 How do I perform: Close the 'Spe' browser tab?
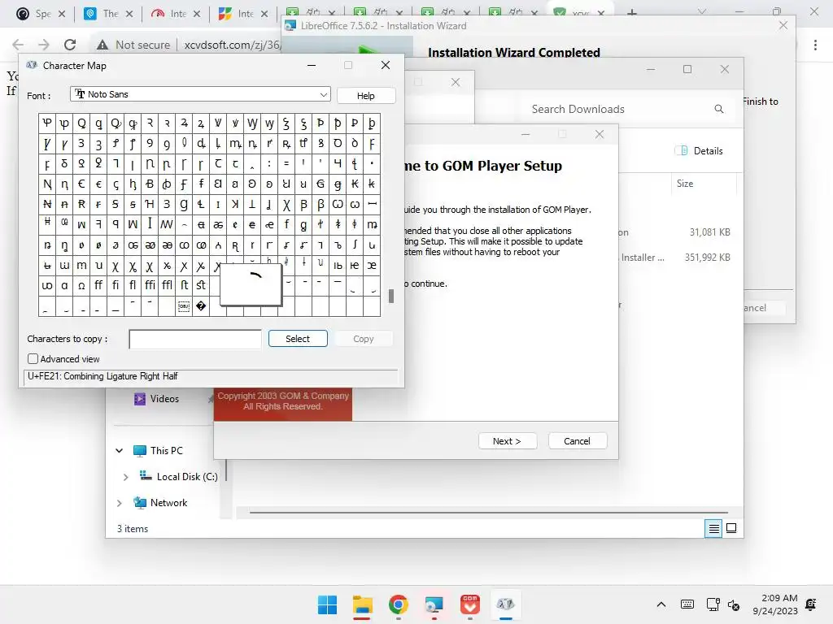point(62,14)
